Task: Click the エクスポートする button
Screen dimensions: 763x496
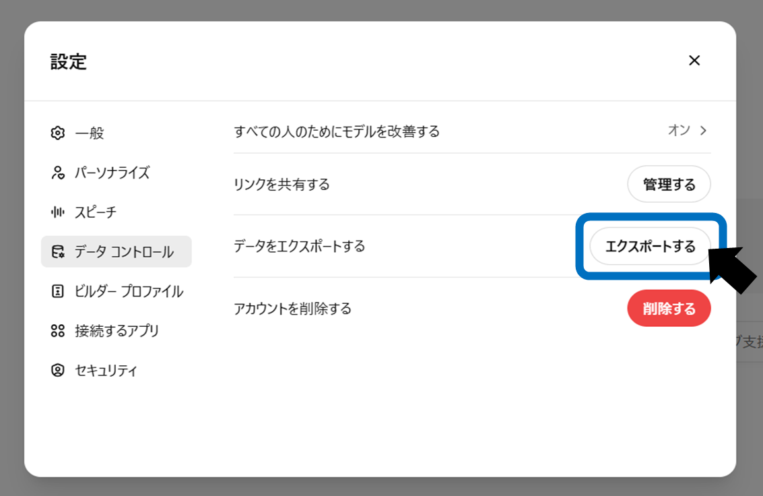Action: click(650, 246)
